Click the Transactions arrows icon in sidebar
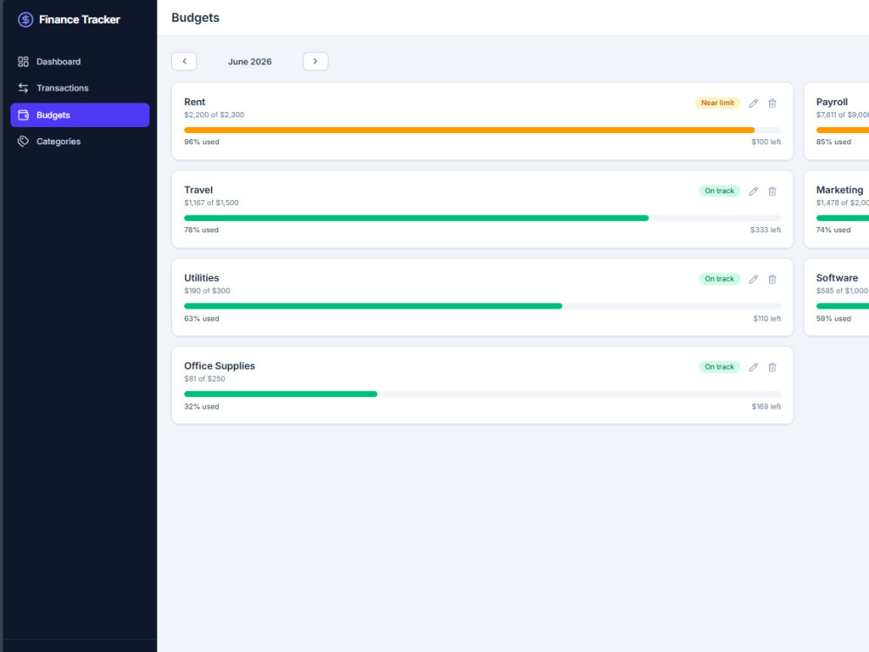 [23, 88]
